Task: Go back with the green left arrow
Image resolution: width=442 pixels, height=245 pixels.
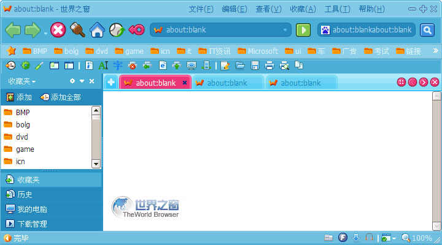Action: [x=13, y=30]
